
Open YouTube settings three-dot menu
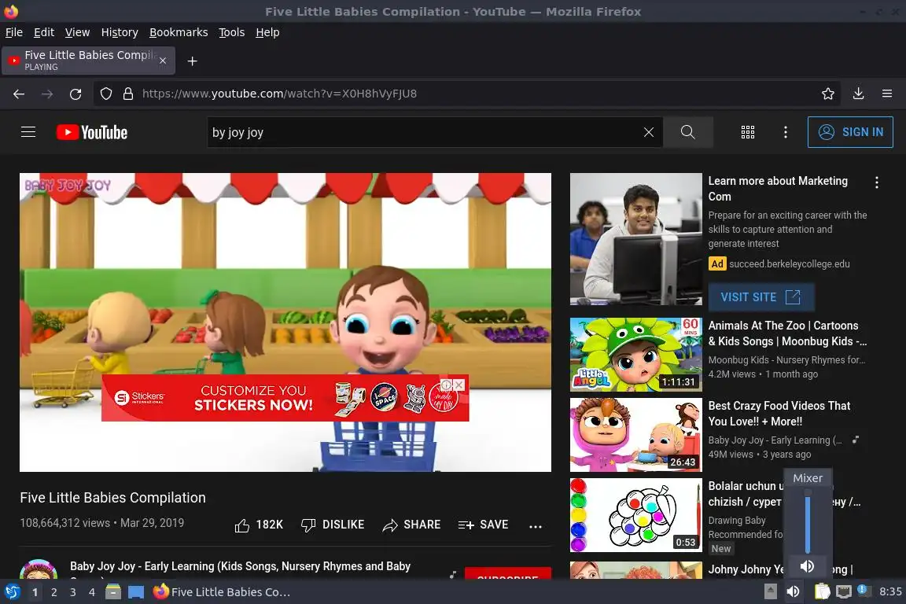click(x=785, y=132)
